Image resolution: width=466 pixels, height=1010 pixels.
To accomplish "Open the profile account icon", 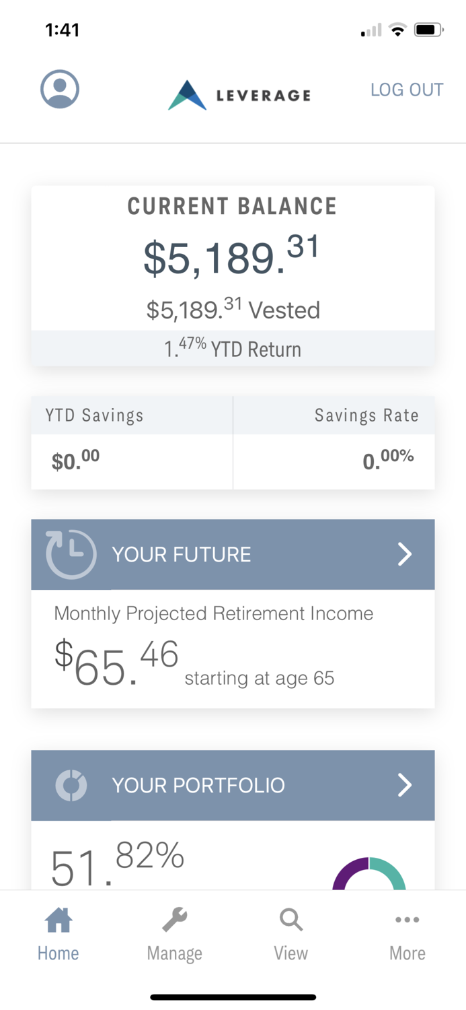I will 60,88.
